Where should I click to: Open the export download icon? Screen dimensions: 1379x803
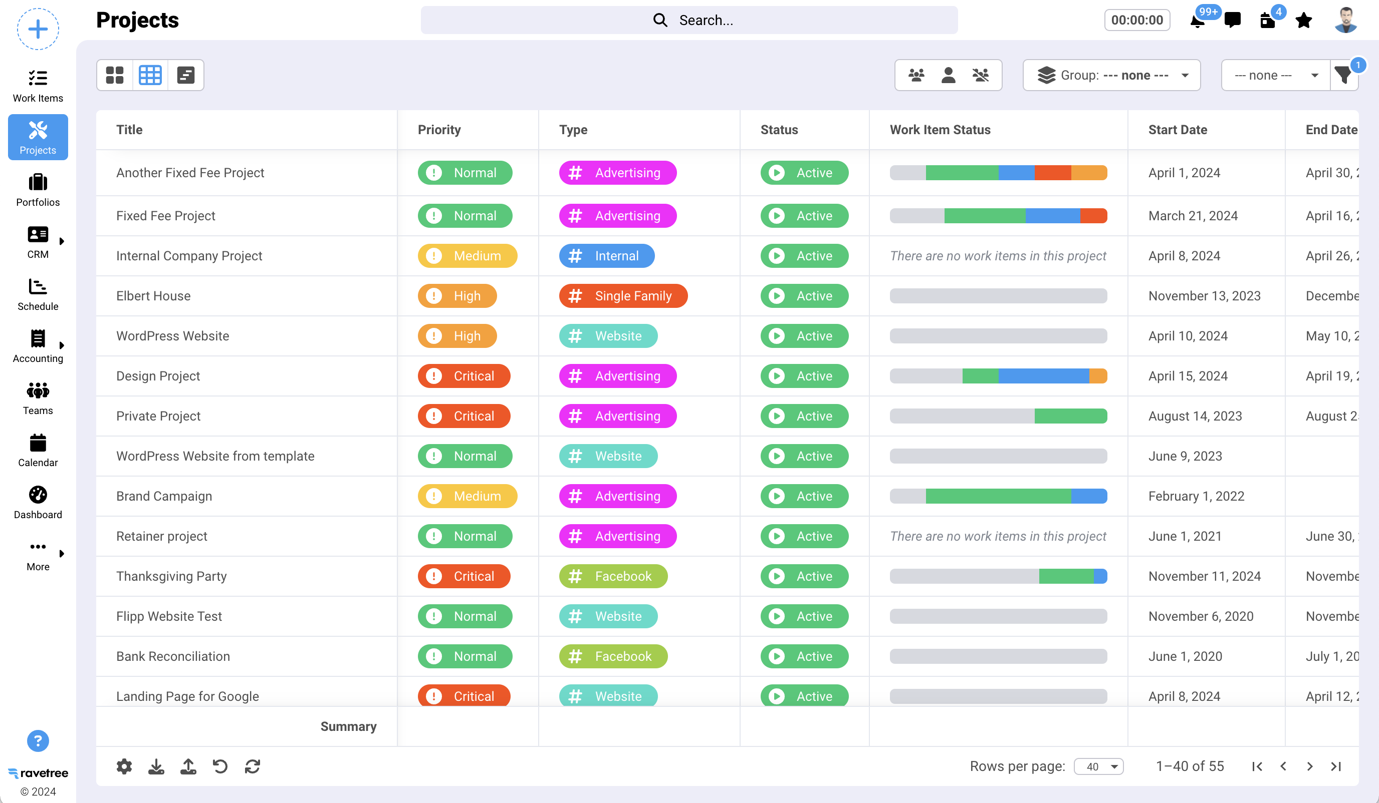156,766
